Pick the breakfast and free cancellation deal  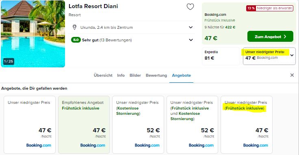tap(192, 125)
